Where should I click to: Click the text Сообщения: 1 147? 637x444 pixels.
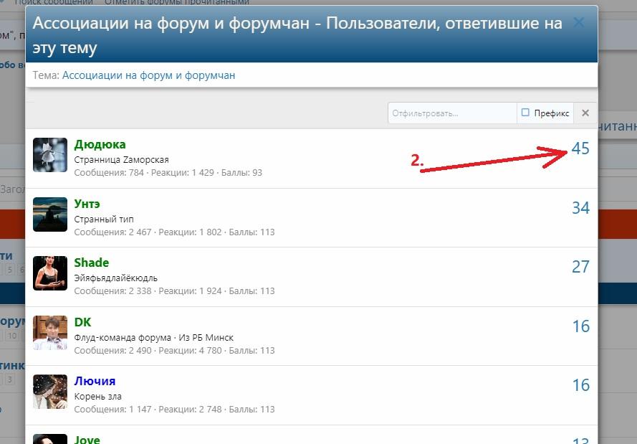point(112,410)
